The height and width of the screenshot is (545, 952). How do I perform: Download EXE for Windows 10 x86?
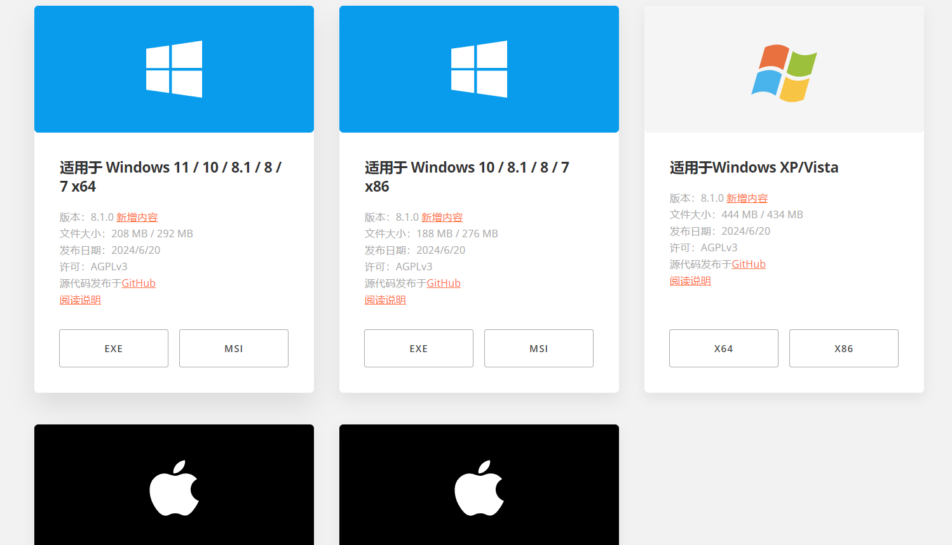coord(419,348)
